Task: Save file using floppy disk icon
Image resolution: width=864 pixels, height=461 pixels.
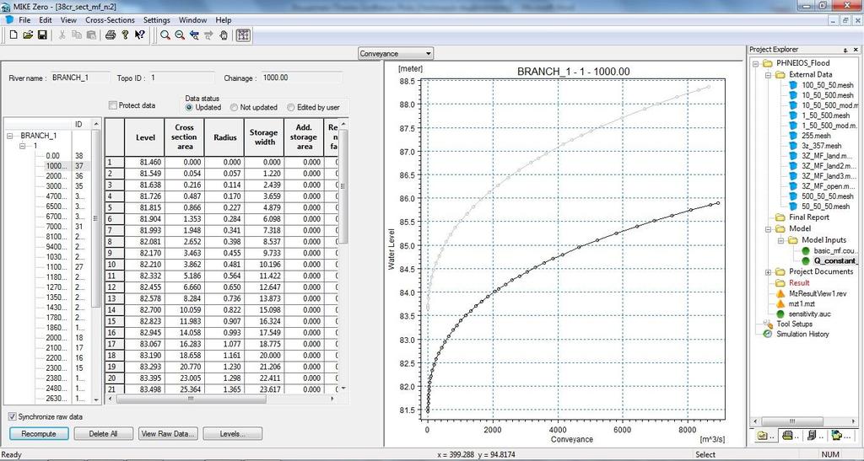Action: click(42, 35)
